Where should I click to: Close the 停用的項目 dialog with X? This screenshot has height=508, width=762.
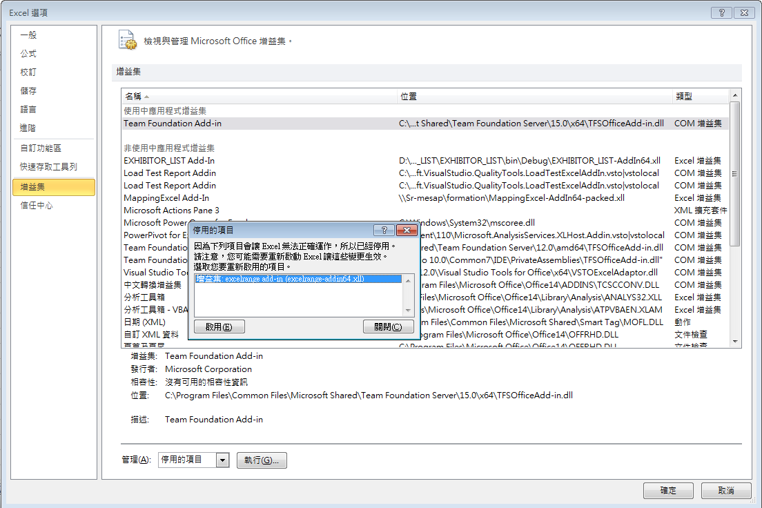[x=407, y=230]
